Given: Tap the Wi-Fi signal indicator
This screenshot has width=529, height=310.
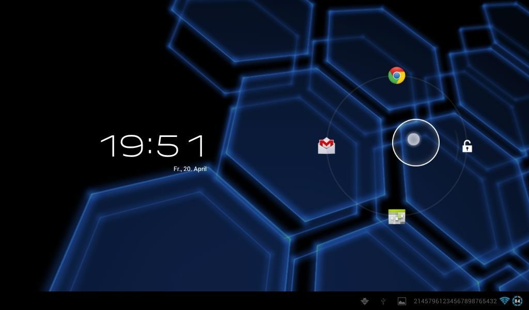Looking at the screenshot, I should tap(505, 301).
